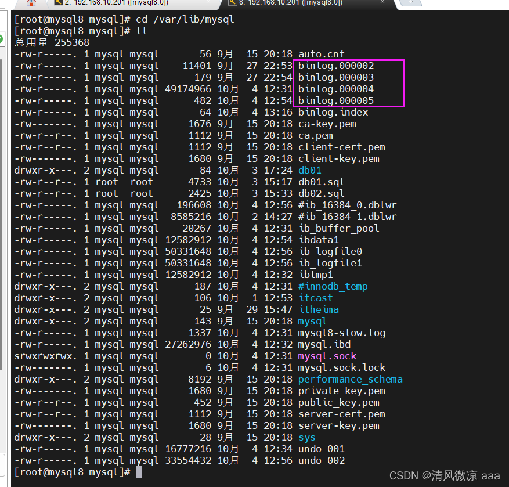
Task: Click the #ib_16384_0.dblwr file name
Action: 347,205
